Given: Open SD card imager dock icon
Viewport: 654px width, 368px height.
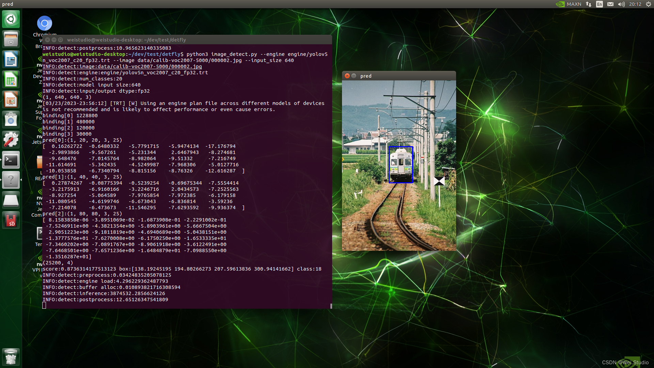Looking at the screenshot, I should 11,220.
